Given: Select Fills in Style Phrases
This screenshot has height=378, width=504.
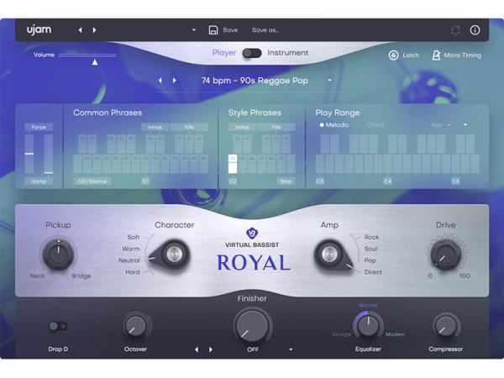Looking at the screenshot, I should click(x=276, y=128).
